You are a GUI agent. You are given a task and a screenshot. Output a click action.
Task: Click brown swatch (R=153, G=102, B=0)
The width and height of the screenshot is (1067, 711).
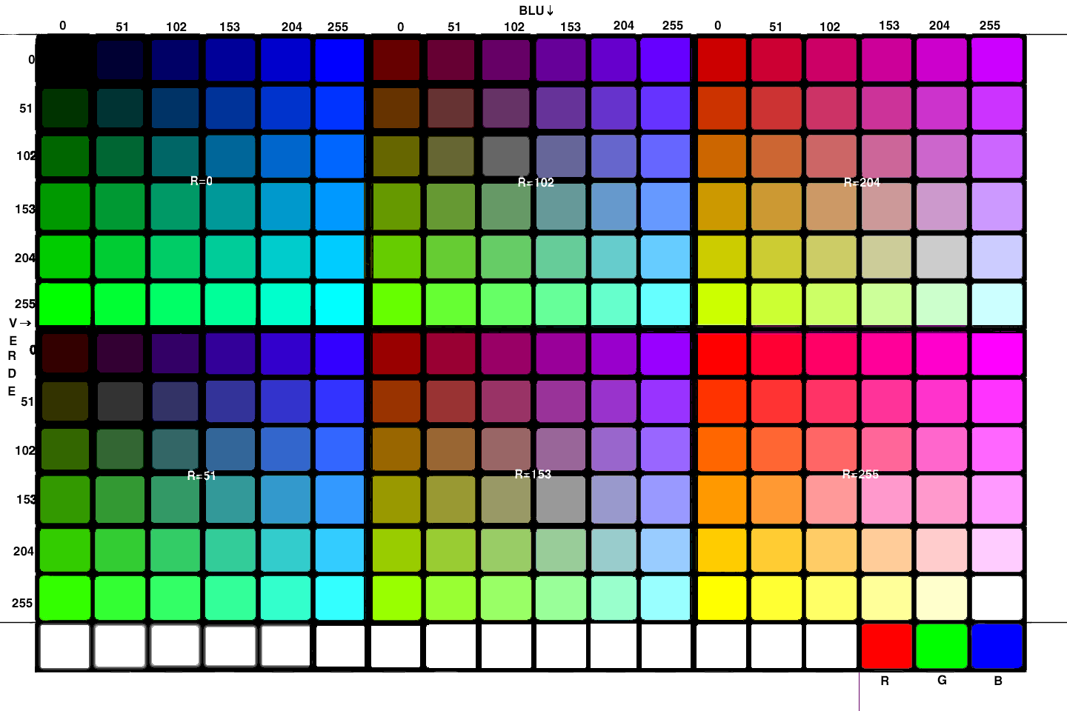tap(396, 450)
